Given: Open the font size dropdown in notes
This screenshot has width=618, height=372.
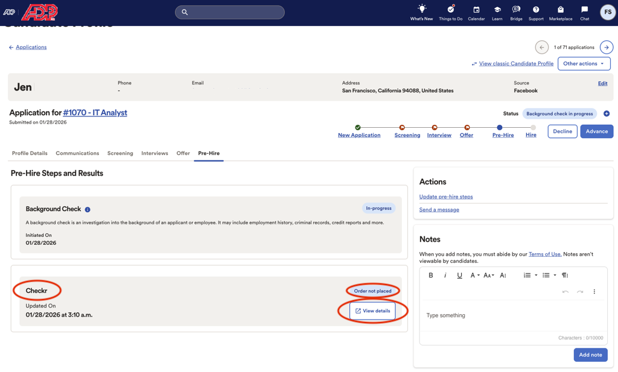Looking at the screenshot, I should tap(489, 275).
